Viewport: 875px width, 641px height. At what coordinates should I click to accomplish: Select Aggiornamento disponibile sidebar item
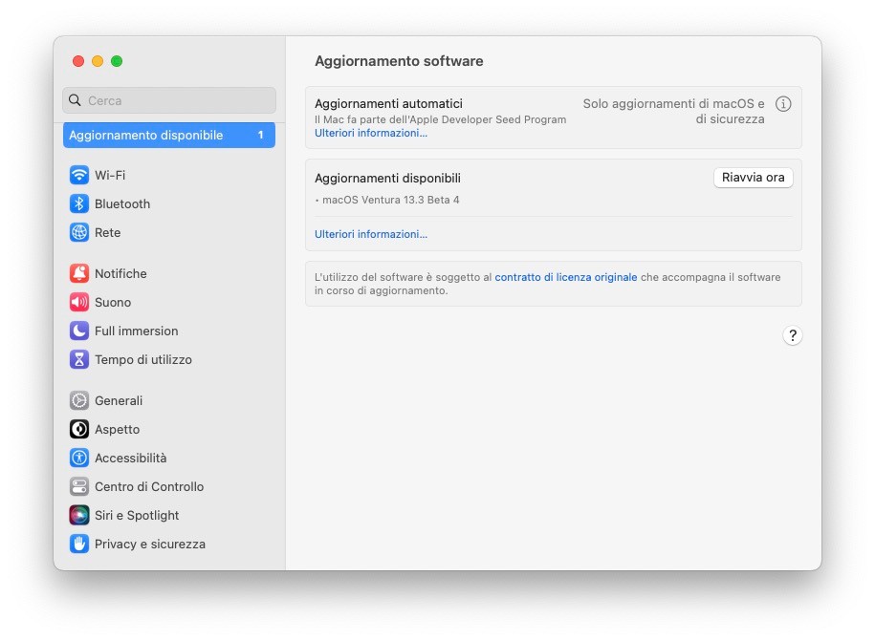point(169,135)
